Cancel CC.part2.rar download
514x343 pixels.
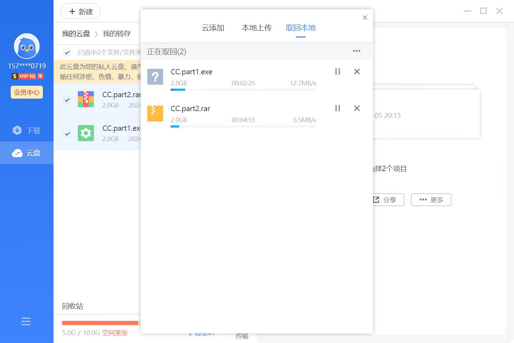357,108
